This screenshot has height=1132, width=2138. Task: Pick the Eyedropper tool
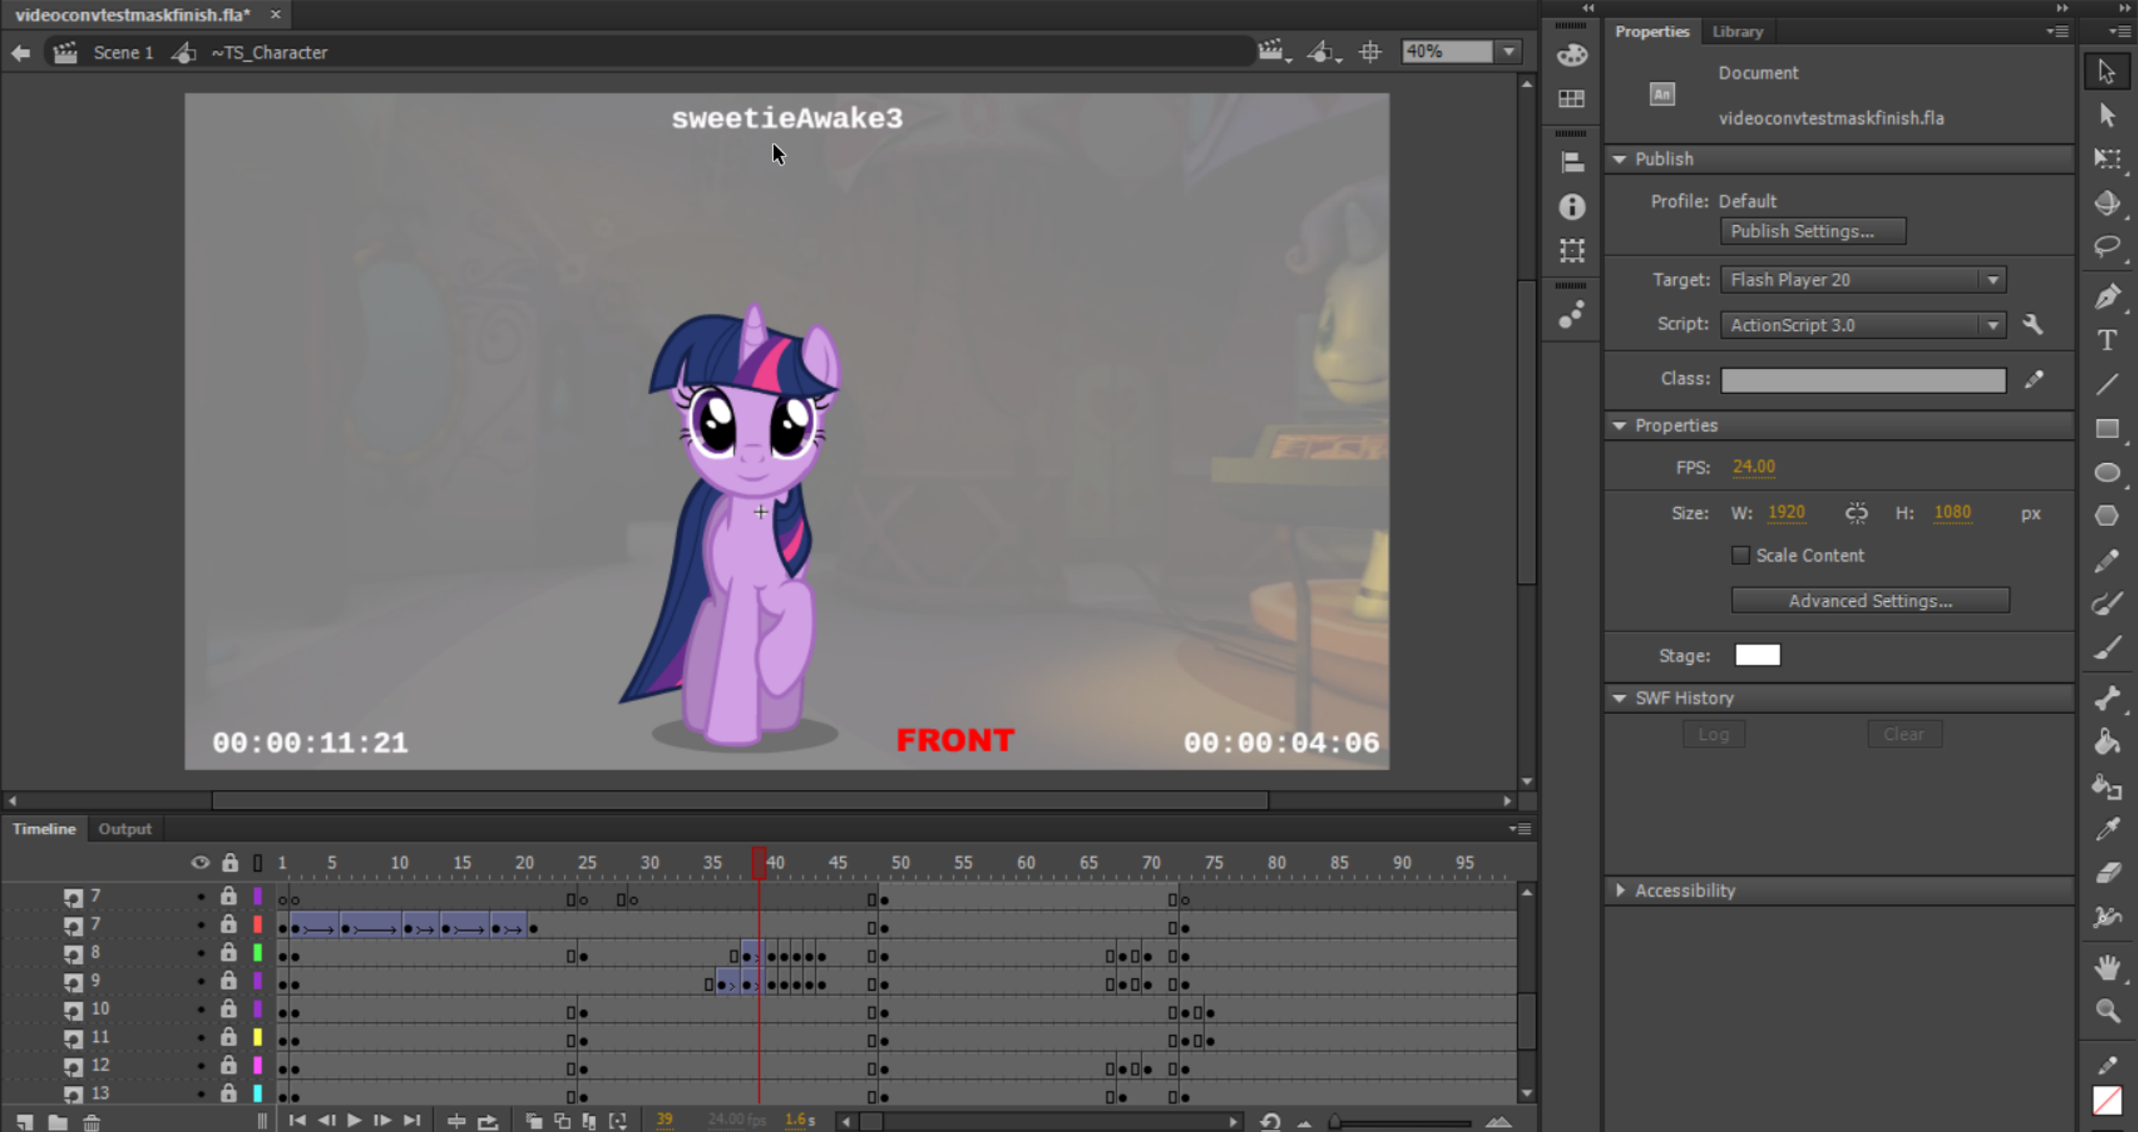[2107, 829]
